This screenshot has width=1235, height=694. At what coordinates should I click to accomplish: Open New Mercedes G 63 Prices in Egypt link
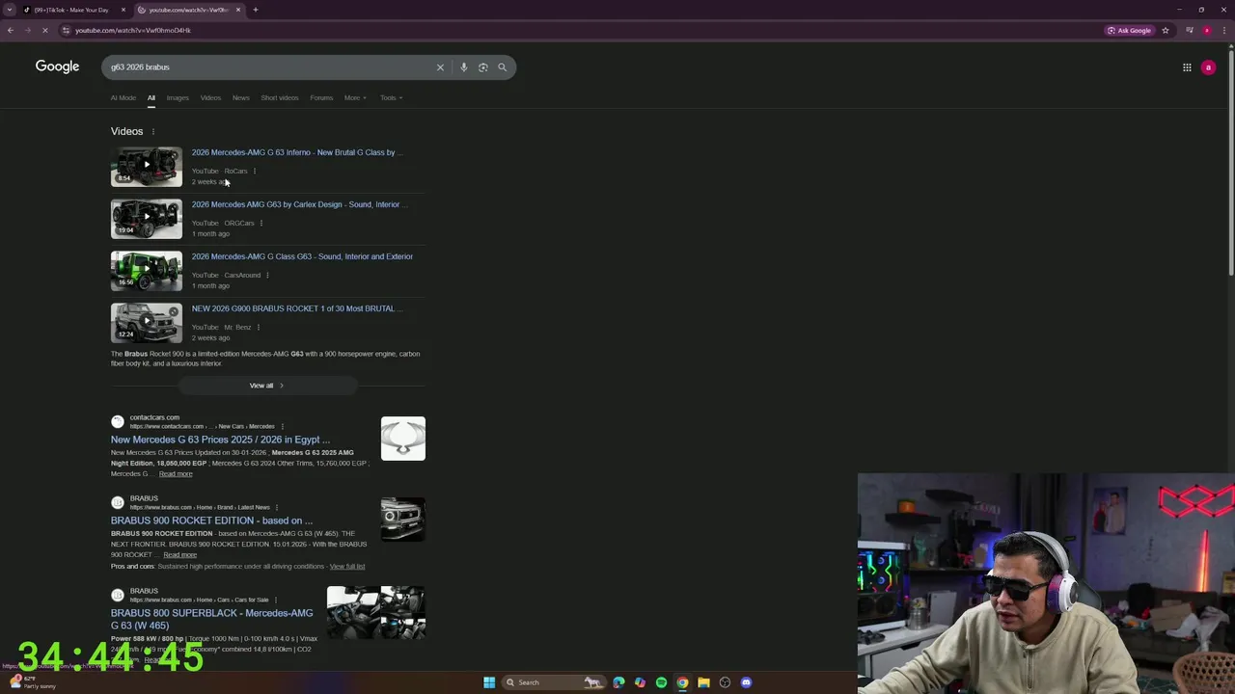point(220,440)
